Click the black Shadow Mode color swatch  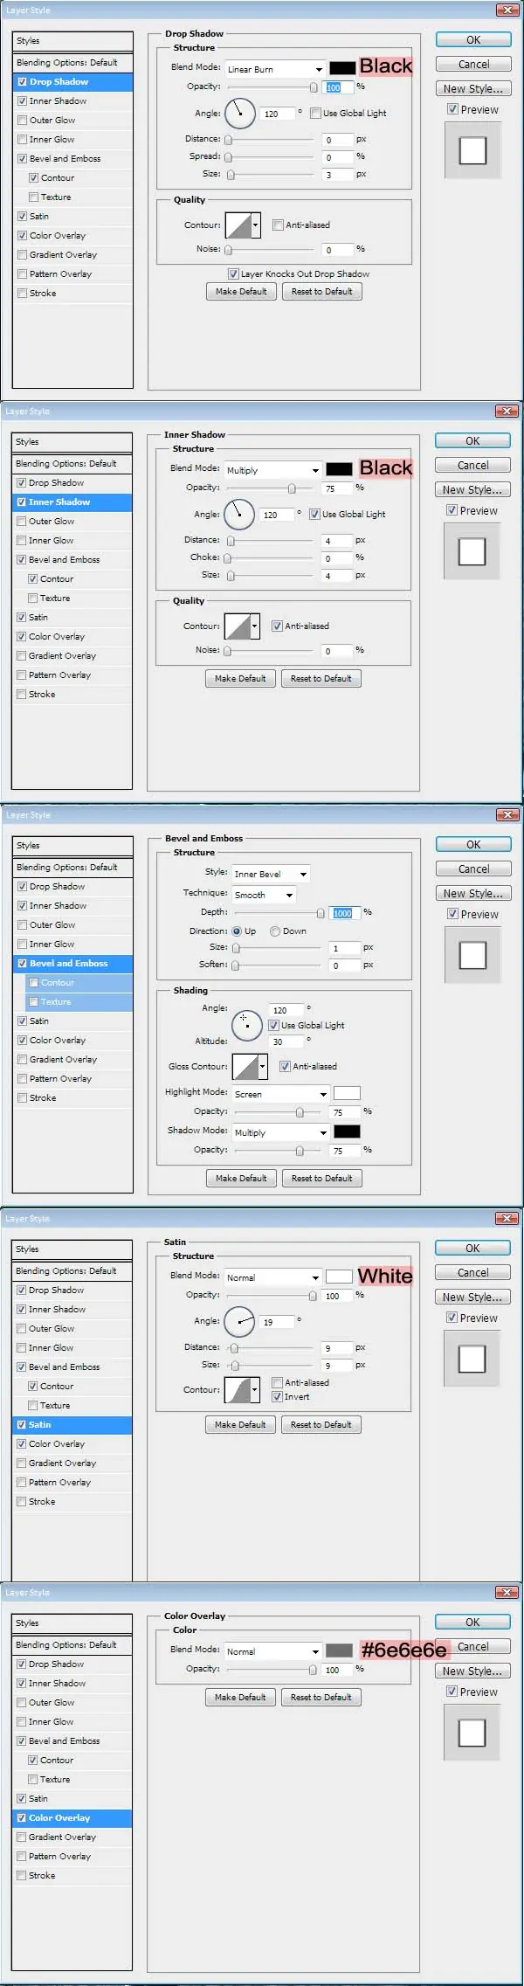click(347, 1131)
